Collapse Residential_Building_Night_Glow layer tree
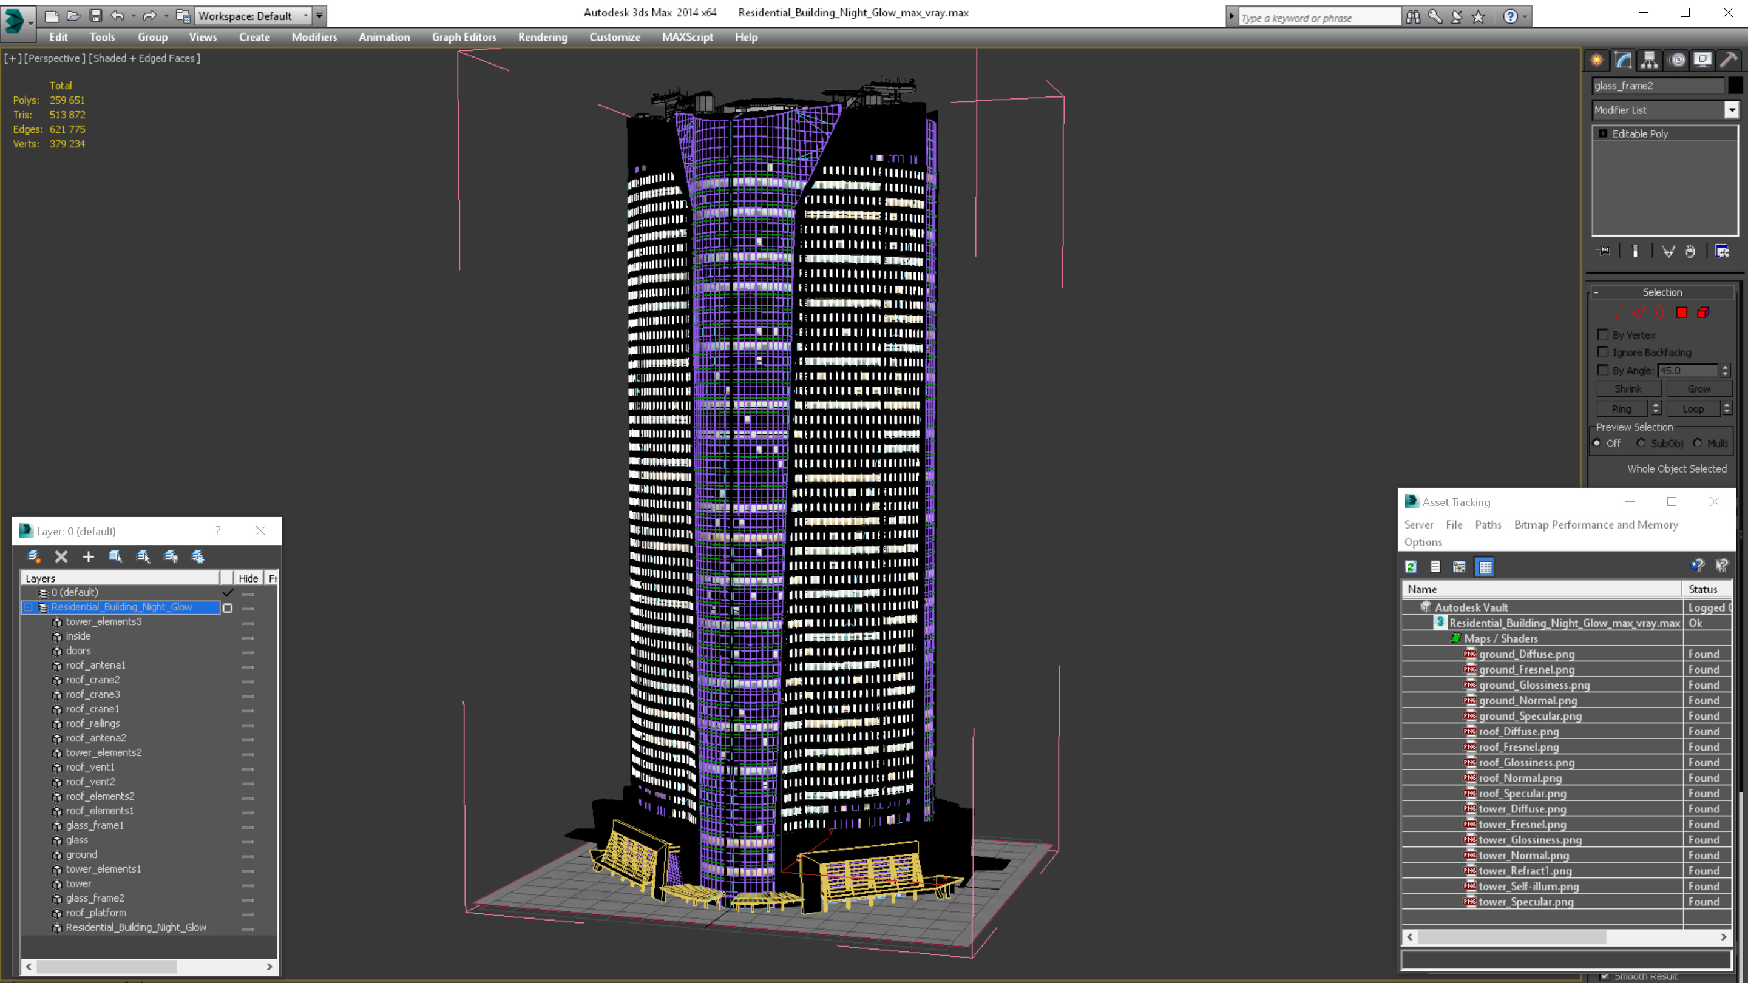Screen dimensions: 1748x983 coord(29,608)
